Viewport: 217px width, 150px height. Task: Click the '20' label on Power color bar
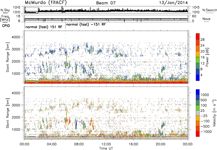tap(202, 51)
